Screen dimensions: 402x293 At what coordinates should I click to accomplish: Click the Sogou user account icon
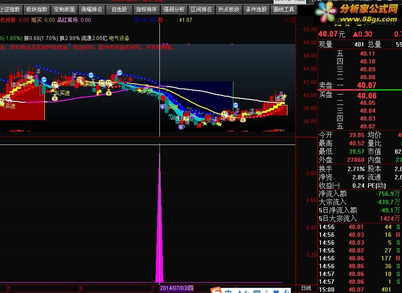point(267,292)
